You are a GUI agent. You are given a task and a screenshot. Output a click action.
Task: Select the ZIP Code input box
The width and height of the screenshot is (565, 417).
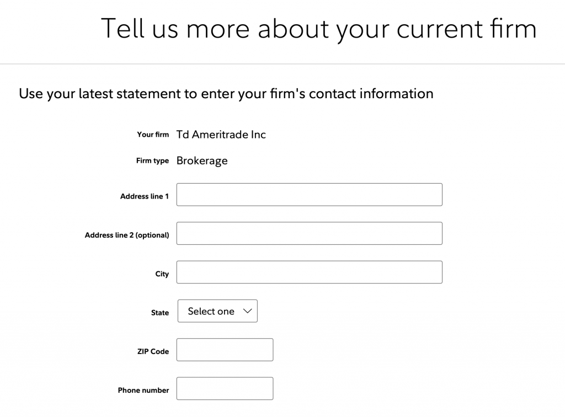click(225, 350)
